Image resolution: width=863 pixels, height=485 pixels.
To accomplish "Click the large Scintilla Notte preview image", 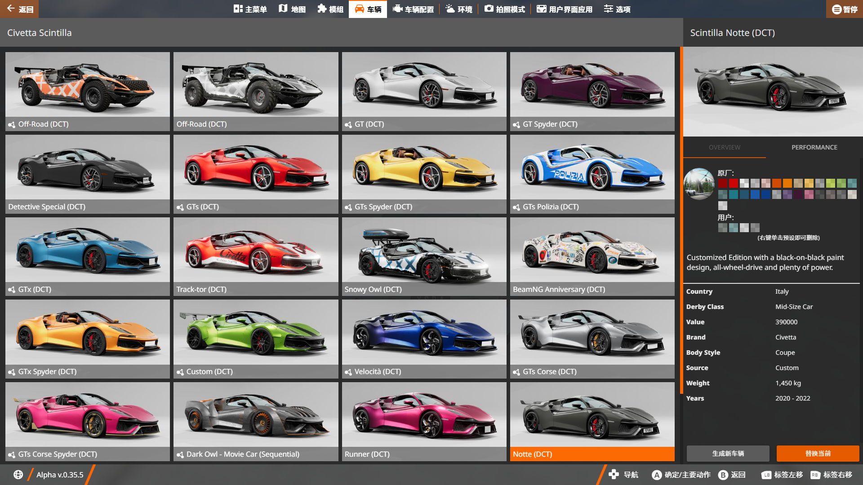I will click(x=773, y=92).
